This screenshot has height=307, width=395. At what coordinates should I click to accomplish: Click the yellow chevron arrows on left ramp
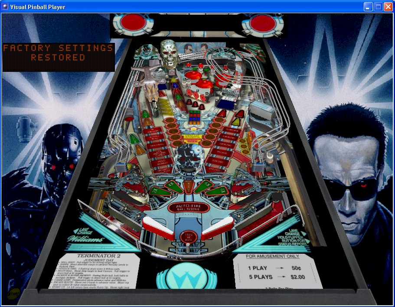coord(166,106)
